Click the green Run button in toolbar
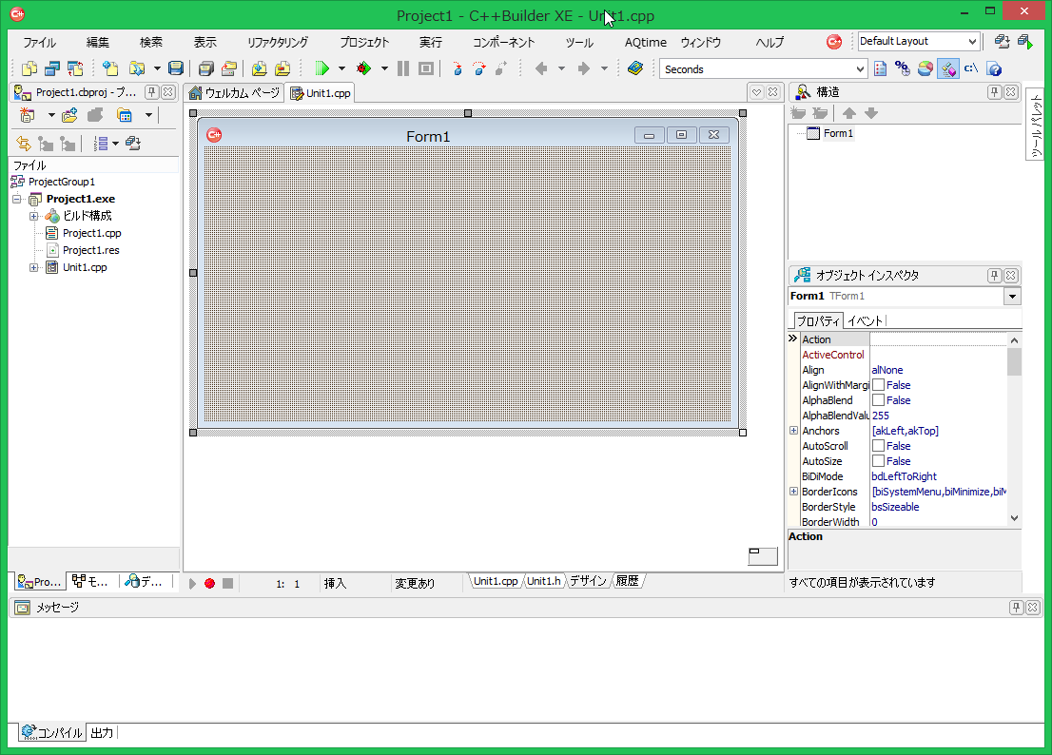 321,68
